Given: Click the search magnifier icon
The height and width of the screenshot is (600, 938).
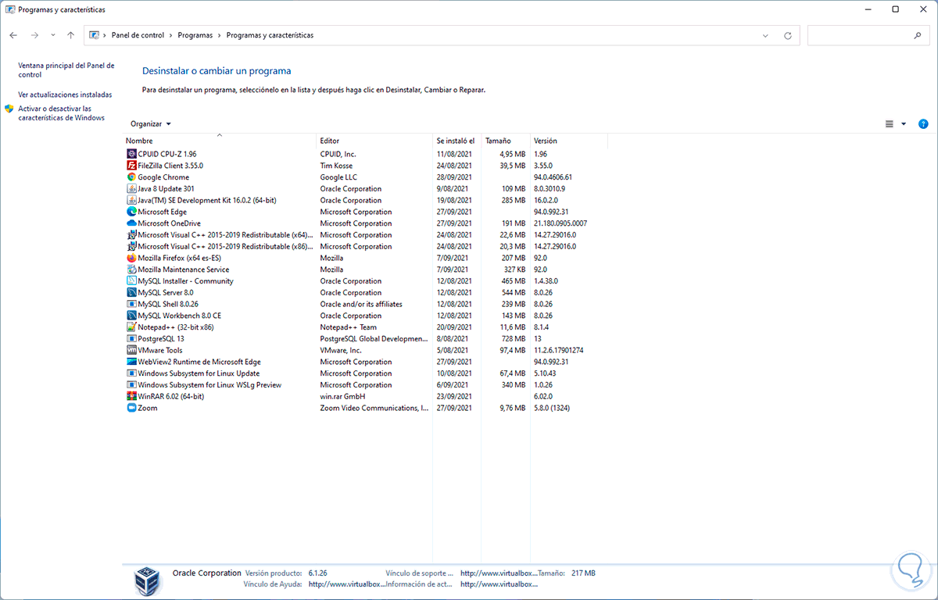Looking at the screenshot, I should pos(918,36).
